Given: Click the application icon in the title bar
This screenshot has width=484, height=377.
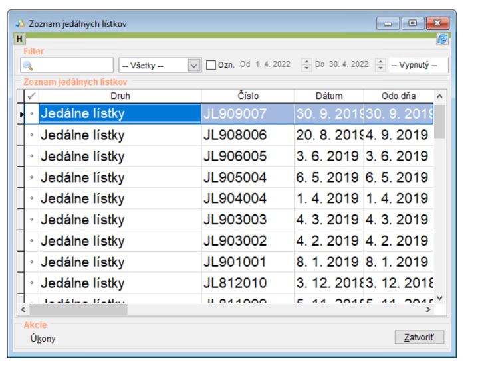Looking at the screenshot, I should [x=19, y=25].
